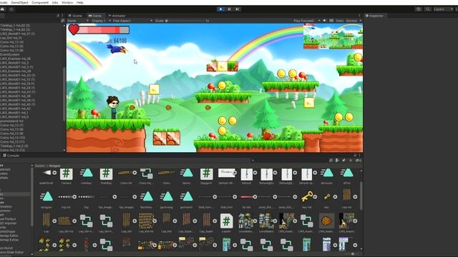Viewport: 458px width, 257px height.
Task: Expand the key-hd sprite sub-assets arrow
Action: 315,197
